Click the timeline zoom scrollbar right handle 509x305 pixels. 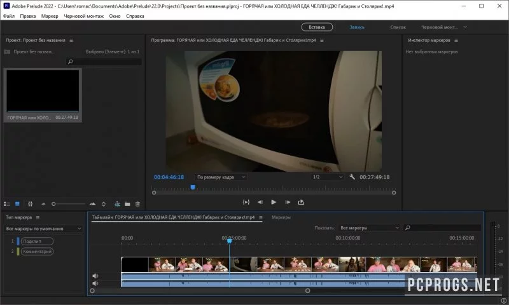307,291
